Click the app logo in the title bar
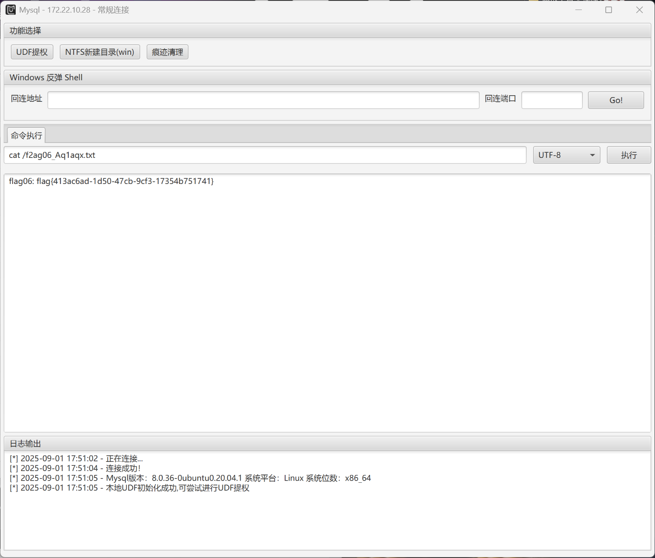 coord(10,10)
